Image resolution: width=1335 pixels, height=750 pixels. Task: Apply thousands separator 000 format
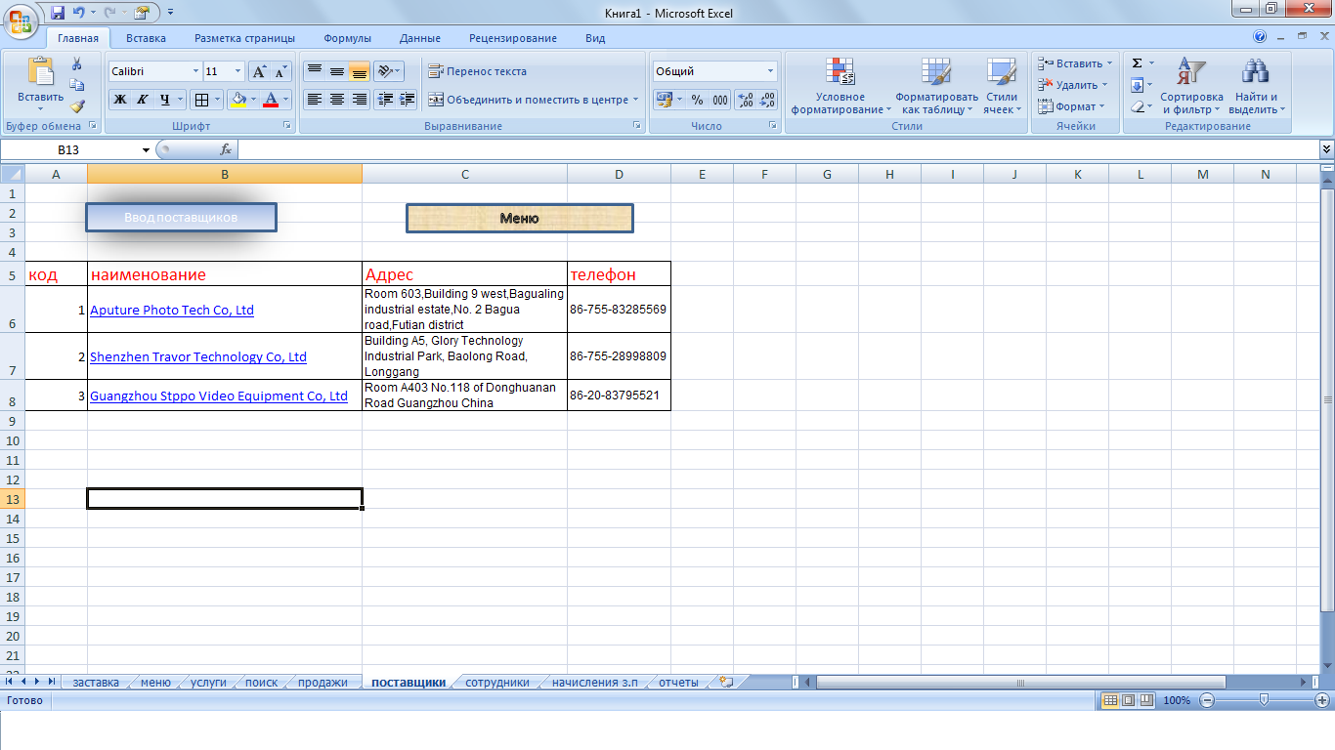tap(720, 100)
